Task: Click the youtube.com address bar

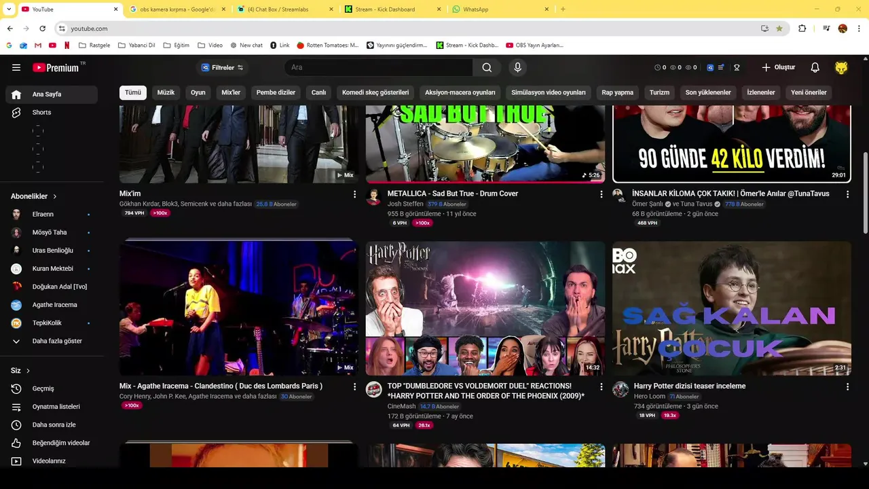Action: click(407, 29)
